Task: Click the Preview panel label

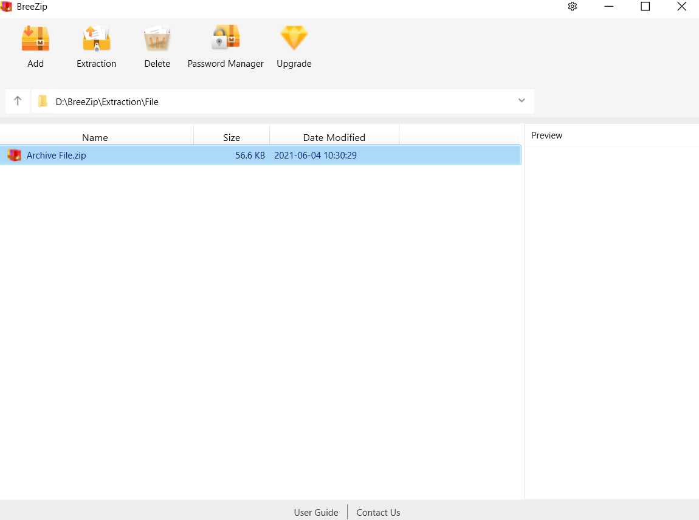Action: [x=546, y=135]
